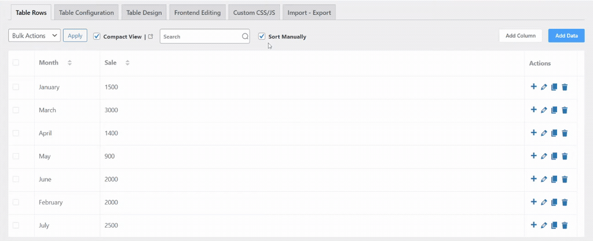Open the Custom CSS/JS tab
This screenshot has width=593, height=241.
coord(254,13)
